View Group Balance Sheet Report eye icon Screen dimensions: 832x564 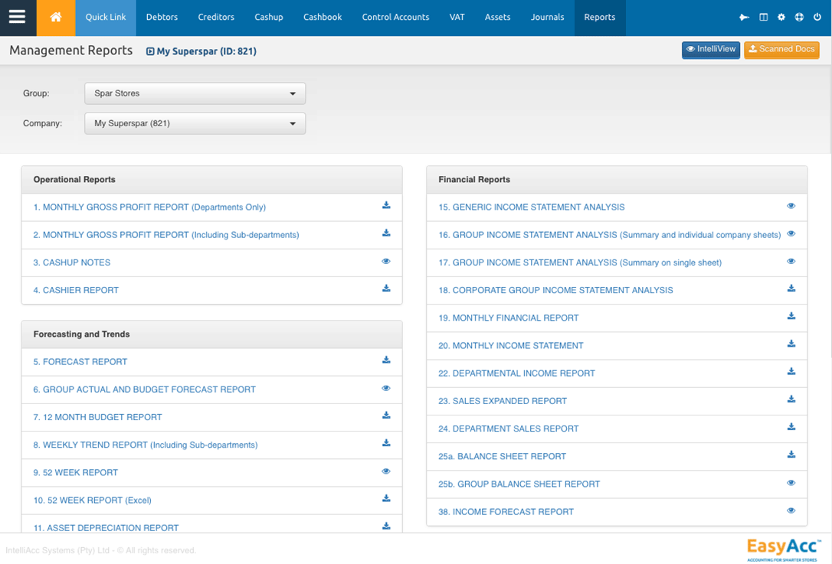[791, 482]
